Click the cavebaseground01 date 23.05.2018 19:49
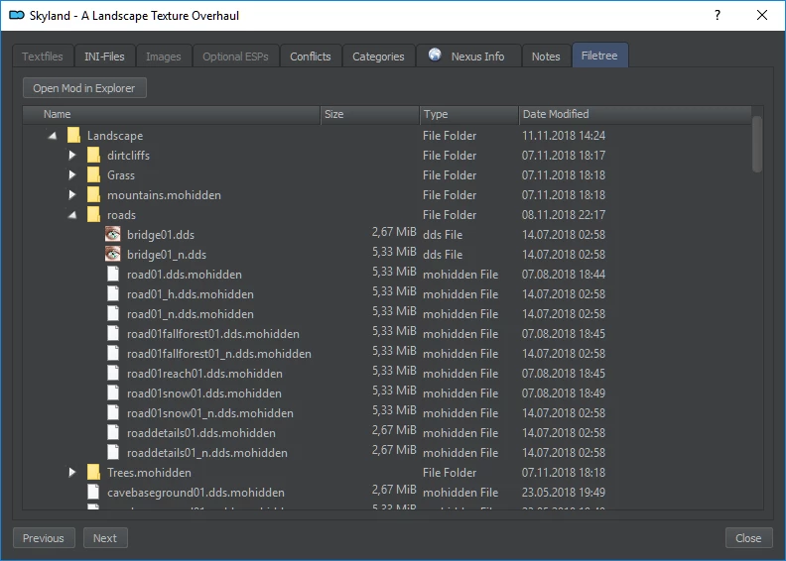786x561 pixels. pos(564,493)
